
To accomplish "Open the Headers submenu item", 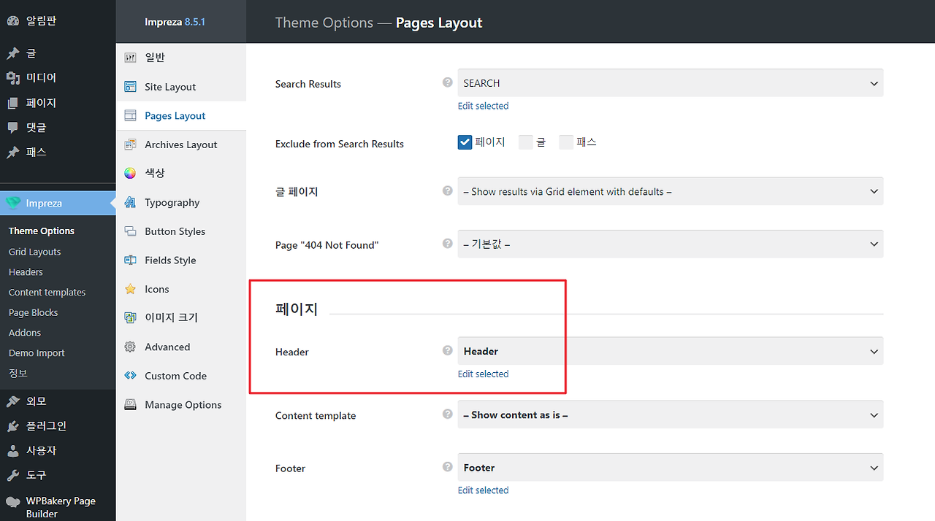I will [26, 271].
